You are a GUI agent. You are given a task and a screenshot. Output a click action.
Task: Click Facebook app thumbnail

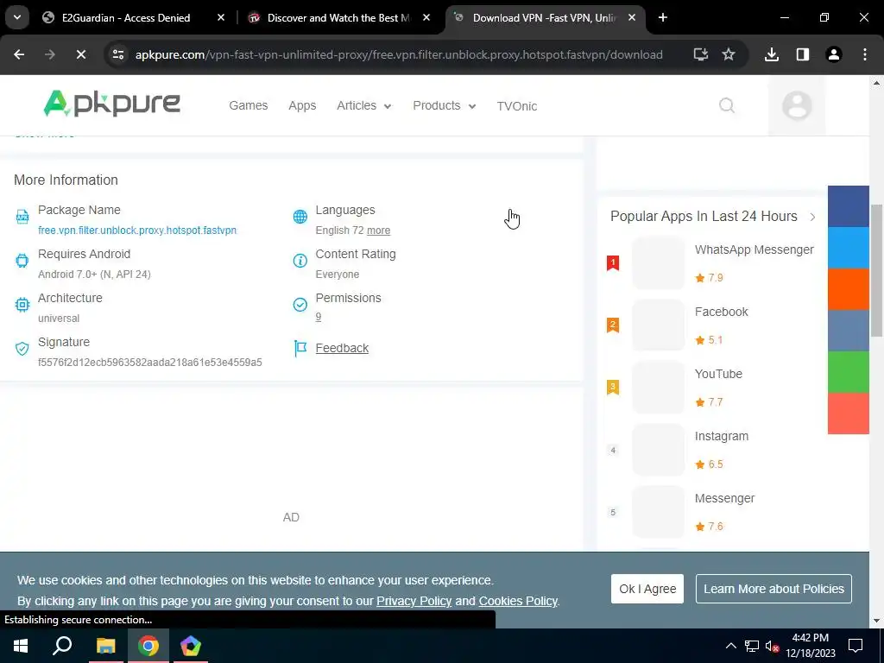pyautogui.click(x=658, y=325)
